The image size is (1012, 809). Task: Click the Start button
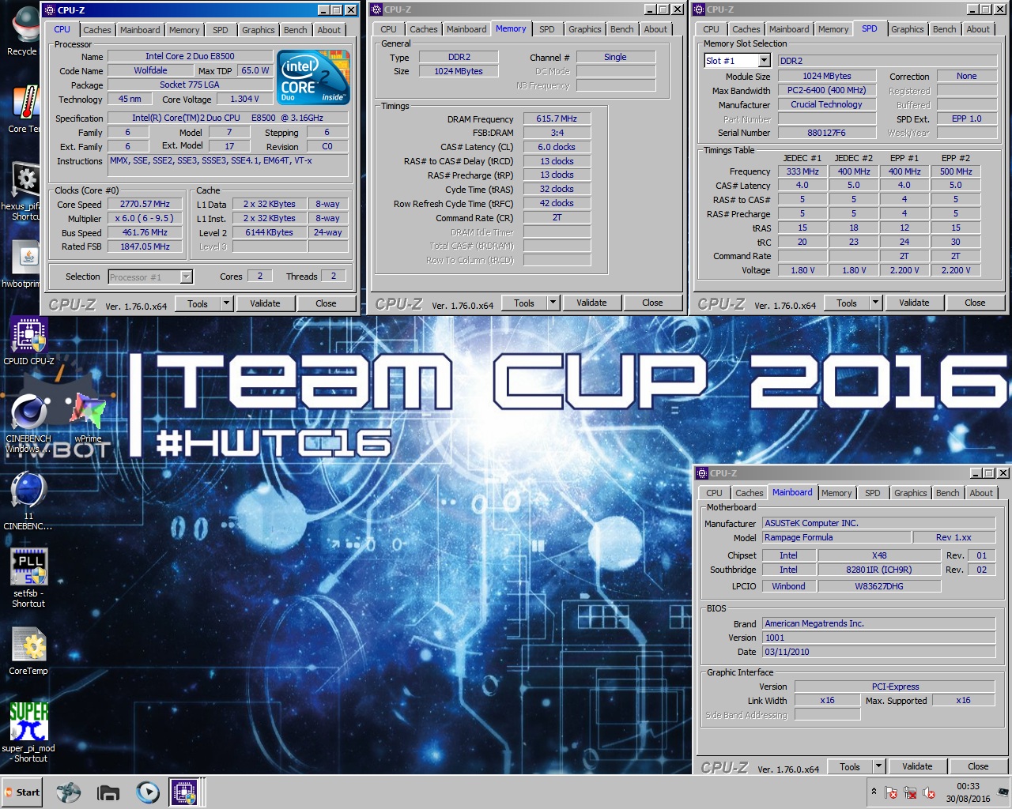coord(22,792)
